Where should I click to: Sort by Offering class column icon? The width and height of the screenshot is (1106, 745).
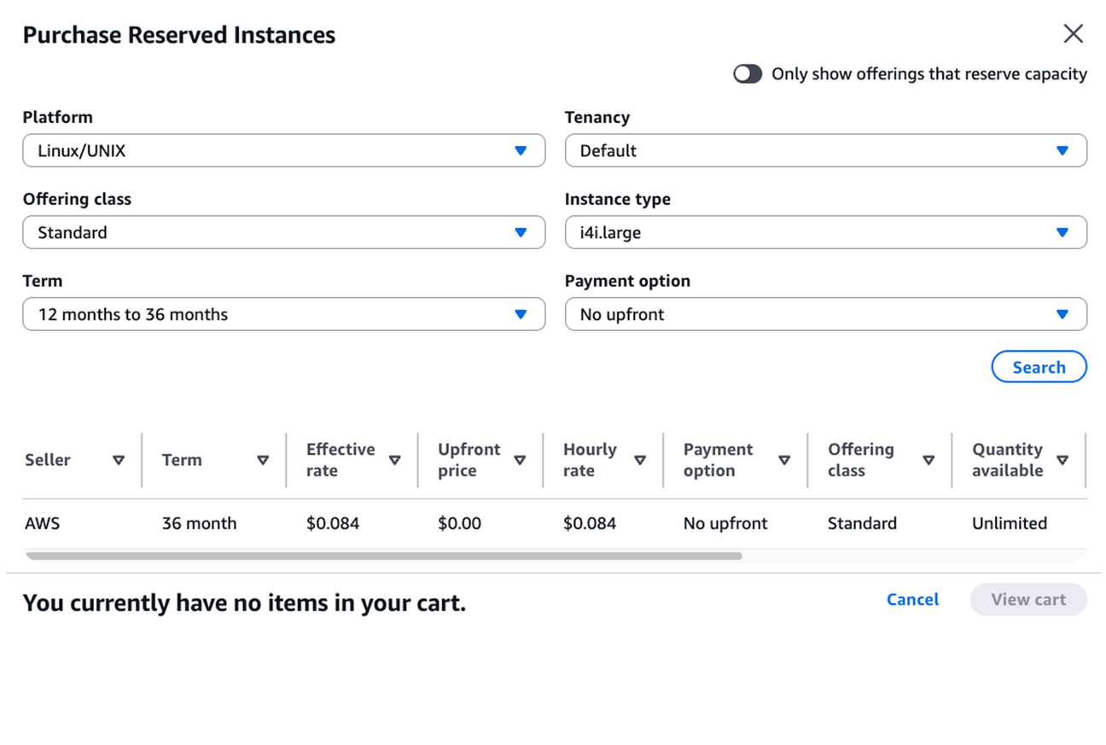[928, 460]
